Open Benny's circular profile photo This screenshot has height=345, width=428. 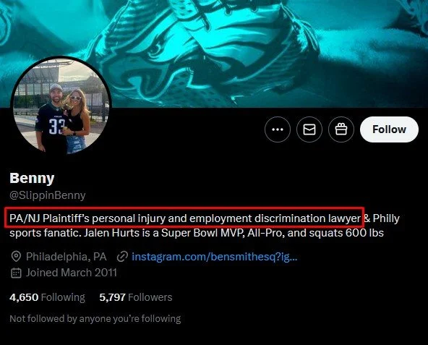pos(61,106)
